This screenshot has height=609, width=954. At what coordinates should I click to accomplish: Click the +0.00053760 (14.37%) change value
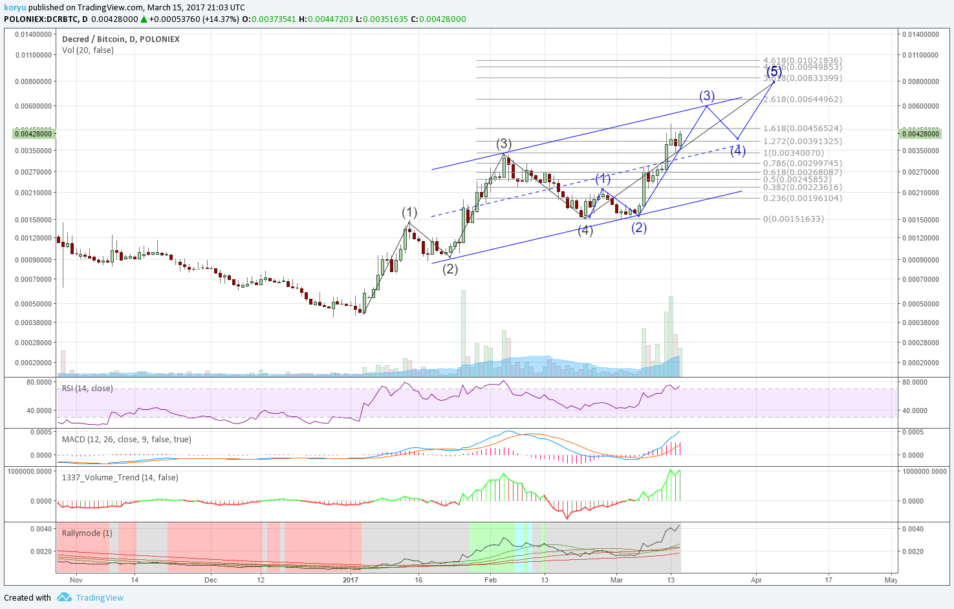(194, 19)
